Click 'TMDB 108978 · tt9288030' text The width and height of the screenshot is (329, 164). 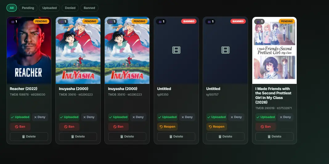(27, 95)
